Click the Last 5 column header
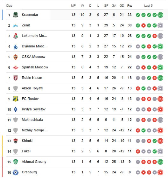 click(148, 6)
